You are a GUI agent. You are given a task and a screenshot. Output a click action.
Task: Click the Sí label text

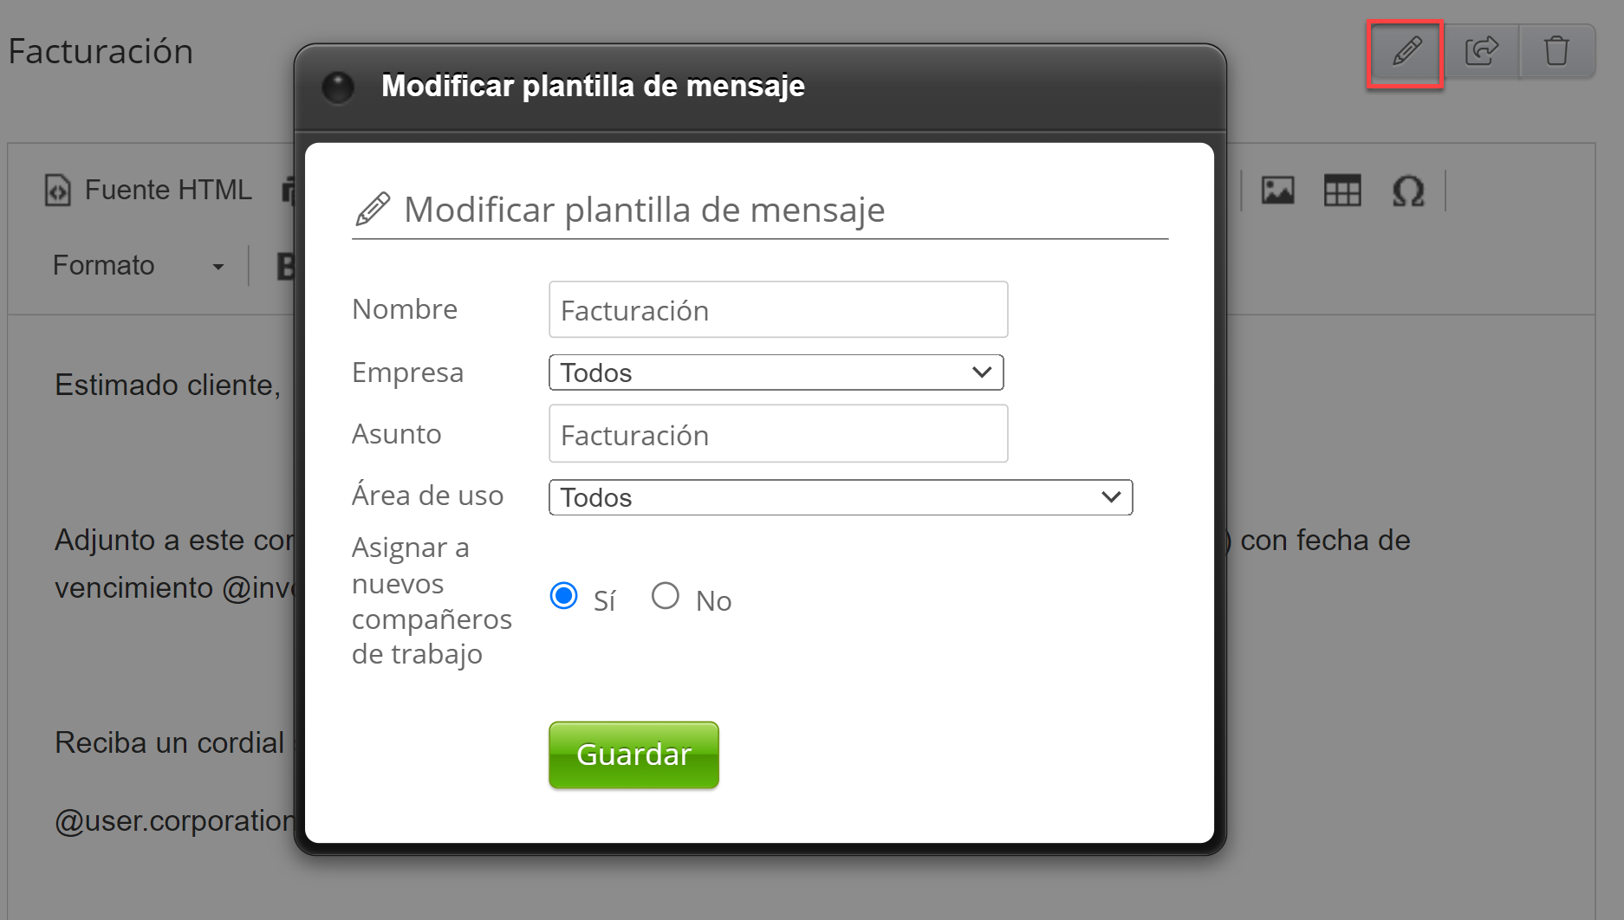[604, 601]
